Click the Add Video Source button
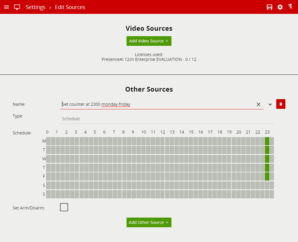Screen dimensions: 298x242 pyautogui.click(x=149, y=41)
